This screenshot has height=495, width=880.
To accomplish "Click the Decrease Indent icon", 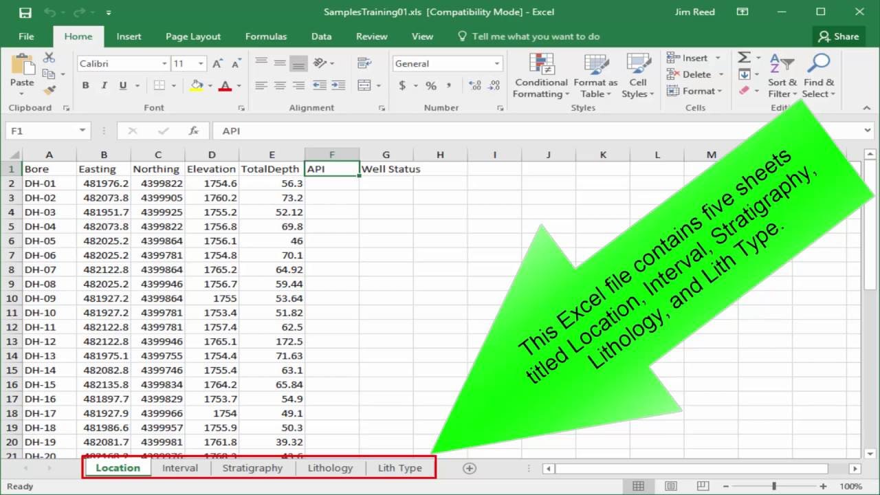I will tap(320, 85).
